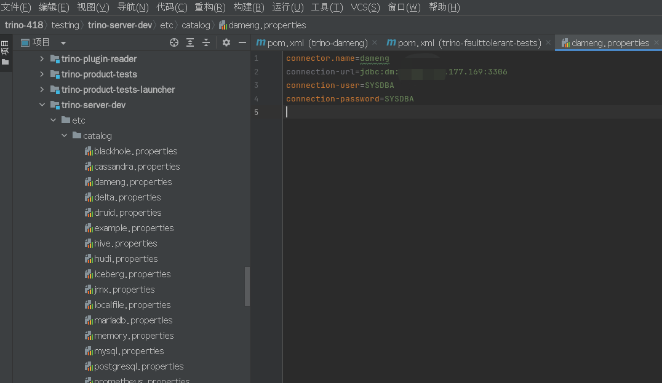Click the project panel vertical scrollbar
The width and height of the screenshot is (662, 383).
(247, 286)
